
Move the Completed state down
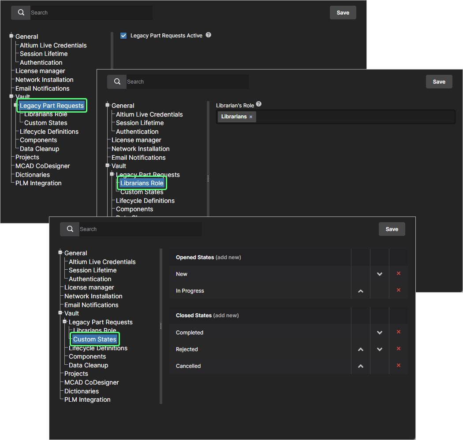point(379,333)
